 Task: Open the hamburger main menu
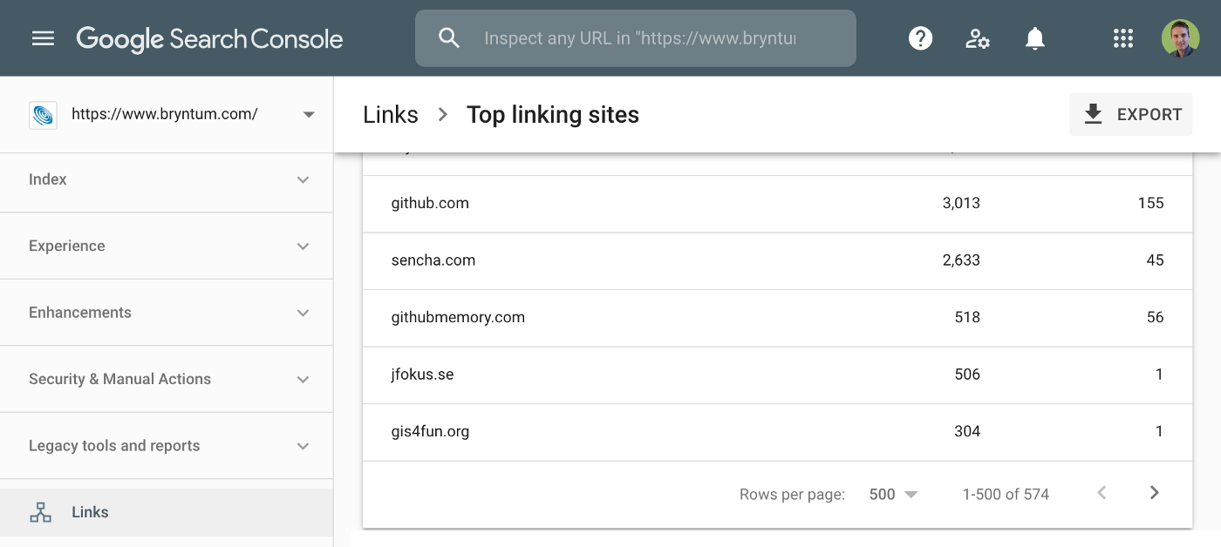[x=43, y=38]
